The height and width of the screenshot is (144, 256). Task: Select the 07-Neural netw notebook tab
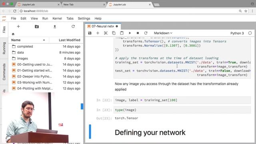103,26
